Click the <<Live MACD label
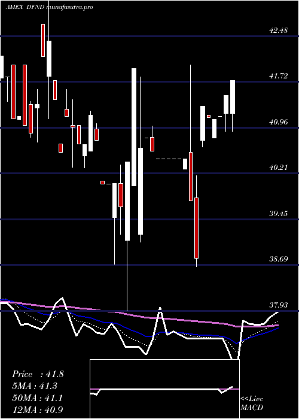This screenshot has width=299, height=419. (x=252, y=403)
